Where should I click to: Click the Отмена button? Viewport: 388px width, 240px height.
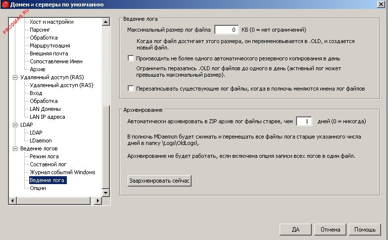tap(330, 230)
